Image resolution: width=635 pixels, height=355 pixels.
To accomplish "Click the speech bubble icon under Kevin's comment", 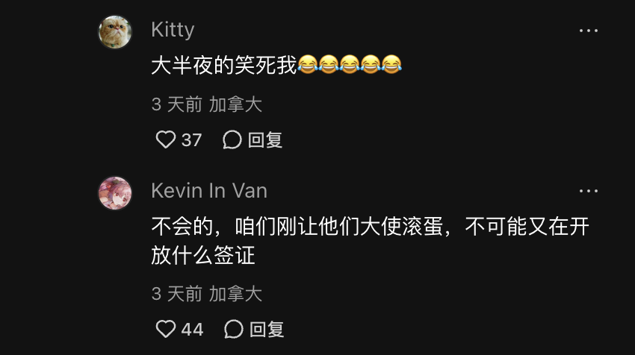I will pos(234,329).
